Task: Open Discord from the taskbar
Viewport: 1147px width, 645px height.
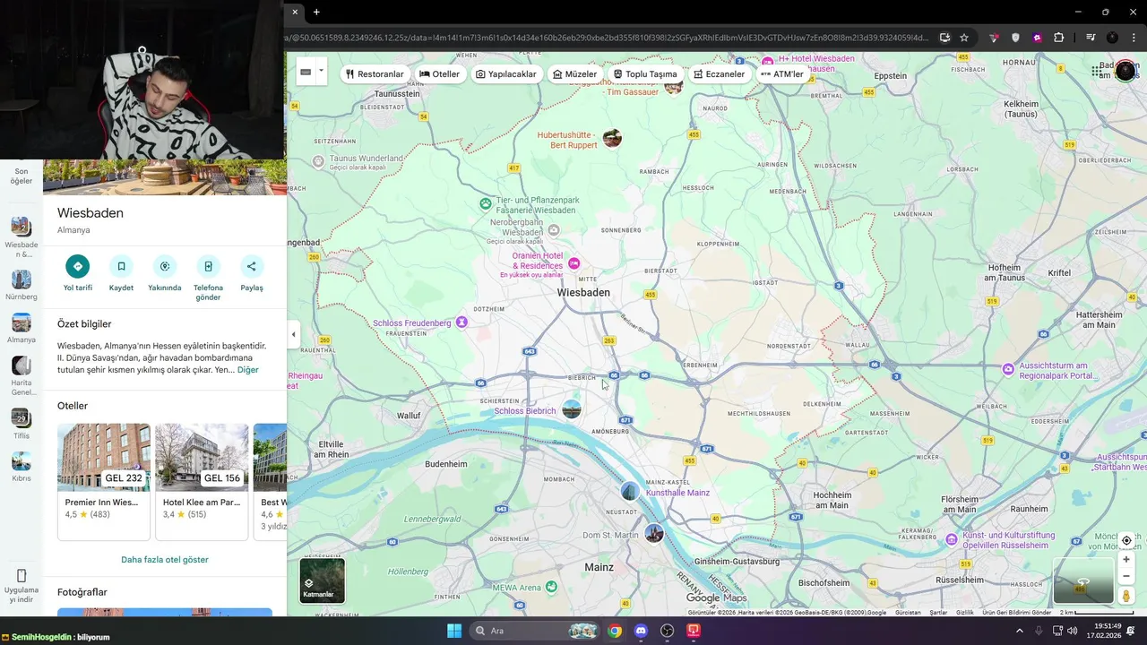Action: pyautogui.click(x=641, y=631)
